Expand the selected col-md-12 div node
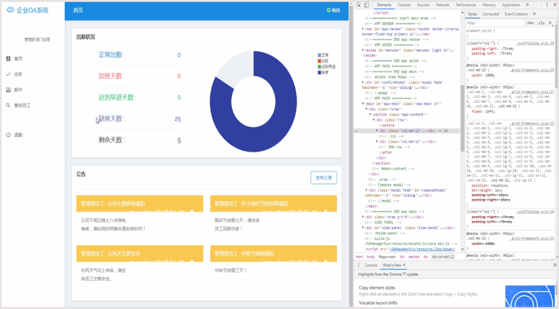Viewport: 559px width, 309px height. coord(377,130)
